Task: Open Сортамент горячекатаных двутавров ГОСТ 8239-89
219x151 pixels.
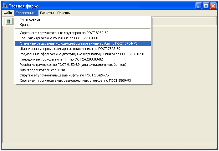Action: 83,33
